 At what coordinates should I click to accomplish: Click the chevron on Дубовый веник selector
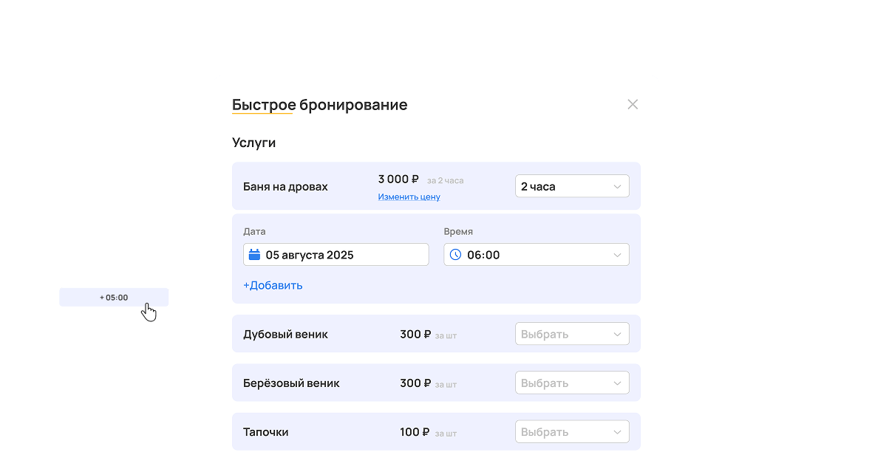(617, 334)
